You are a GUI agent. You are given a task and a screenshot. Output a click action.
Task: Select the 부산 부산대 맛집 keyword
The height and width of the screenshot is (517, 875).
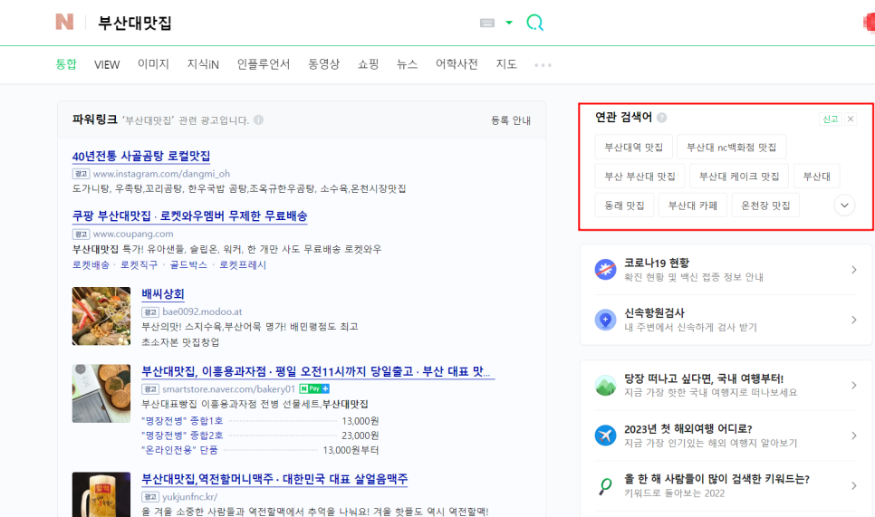tap(639, 177)
